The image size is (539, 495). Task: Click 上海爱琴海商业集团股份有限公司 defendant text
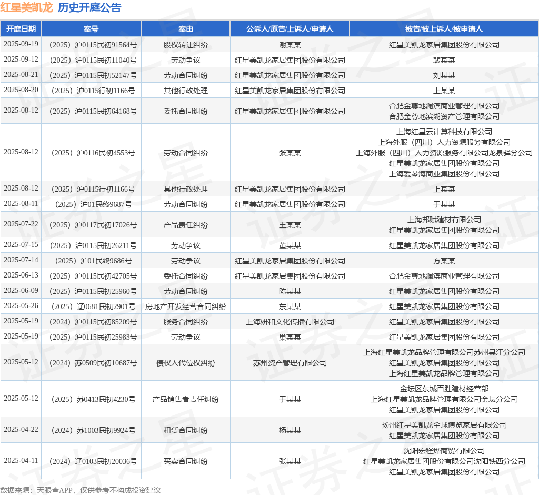(x=444, y=174)
